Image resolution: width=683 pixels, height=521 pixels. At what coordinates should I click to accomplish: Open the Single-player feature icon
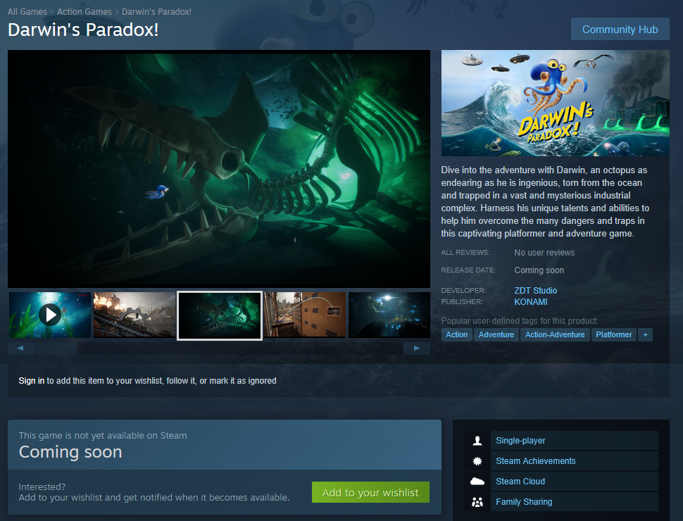pos(477,441)
